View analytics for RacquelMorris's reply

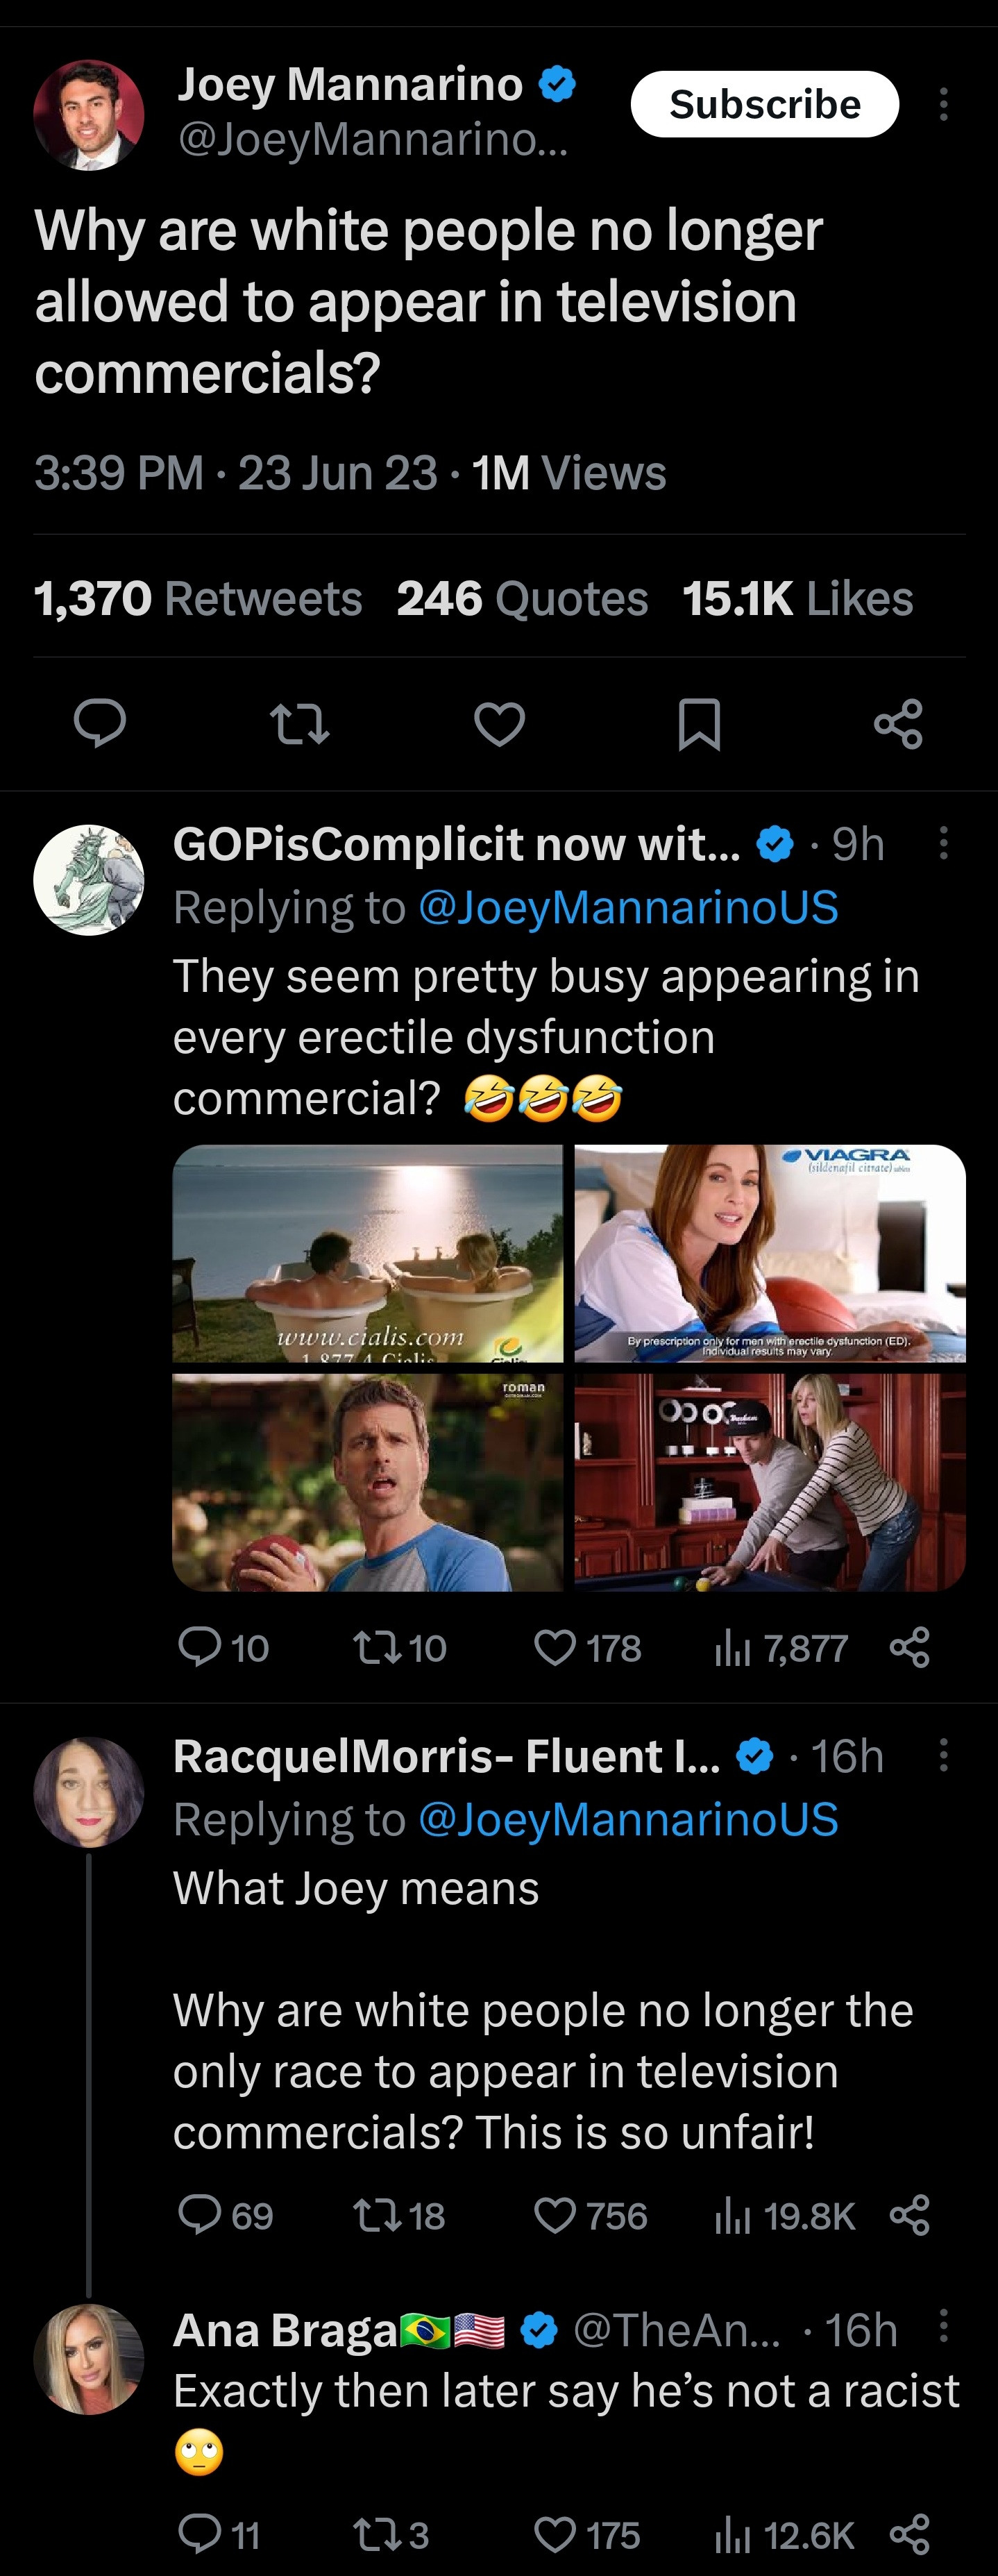785,2215
